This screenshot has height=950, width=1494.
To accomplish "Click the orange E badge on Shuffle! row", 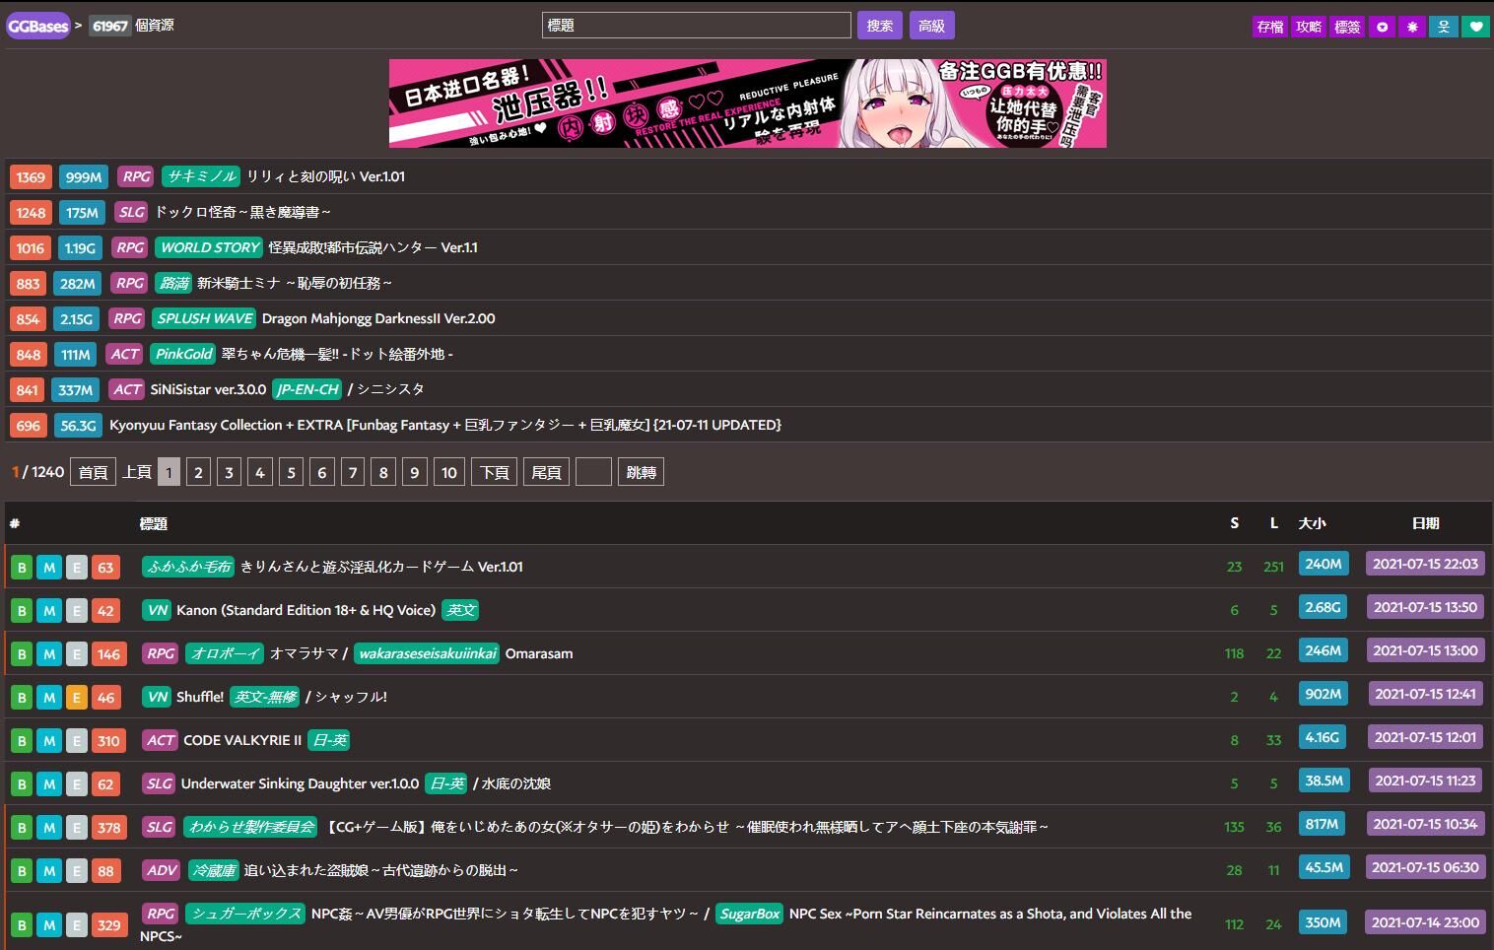I will 76,698.
